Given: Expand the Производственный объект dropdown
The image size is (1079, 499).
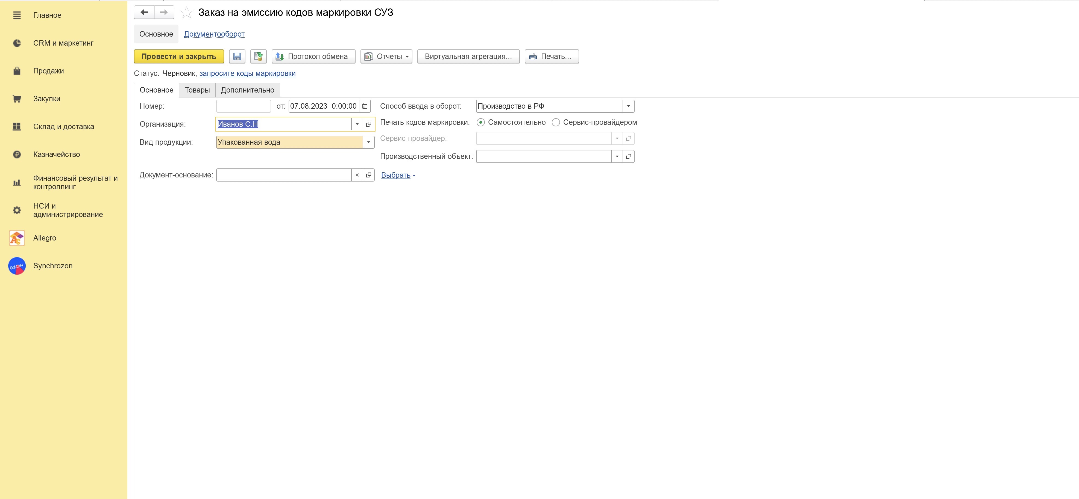Looking at the screenshot, I should 617,156.
